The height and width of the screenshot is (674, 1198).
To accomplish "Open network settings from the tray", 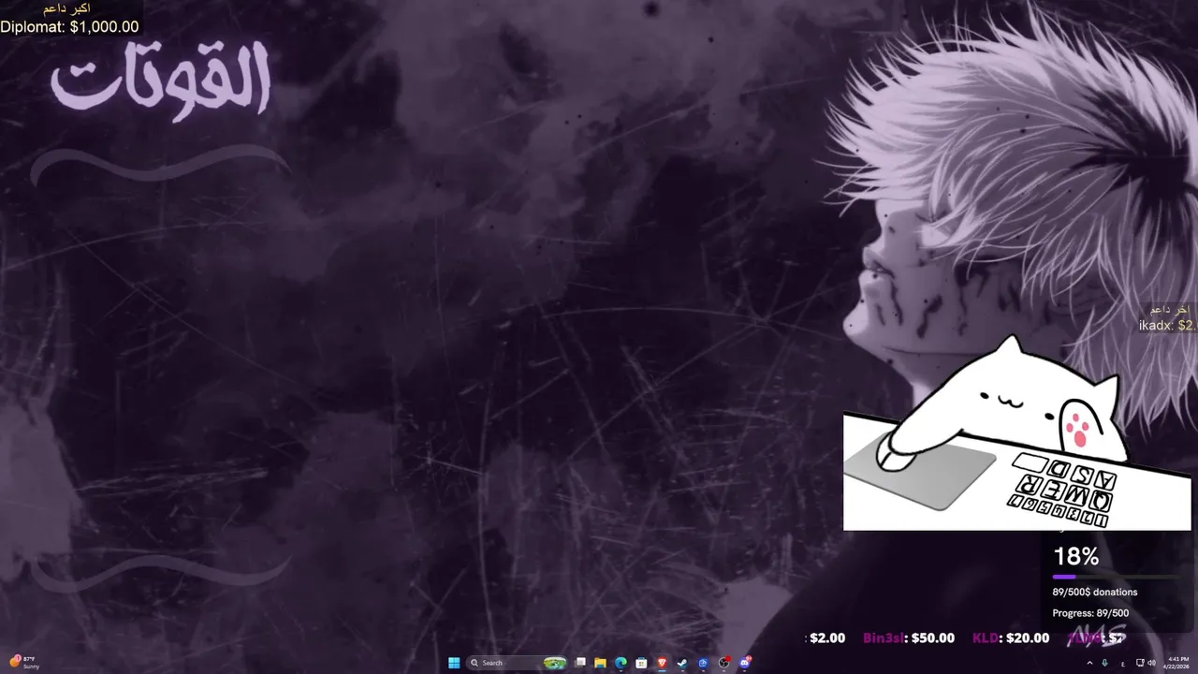I will tap(1140, 663).
